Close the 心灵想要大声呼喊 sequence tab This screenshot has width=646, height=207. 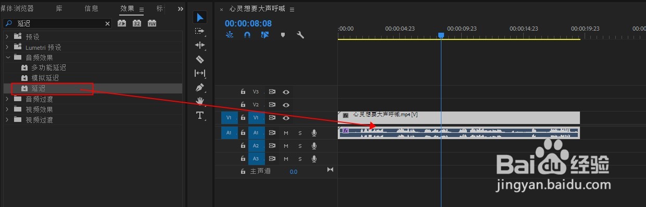point(221,9)
